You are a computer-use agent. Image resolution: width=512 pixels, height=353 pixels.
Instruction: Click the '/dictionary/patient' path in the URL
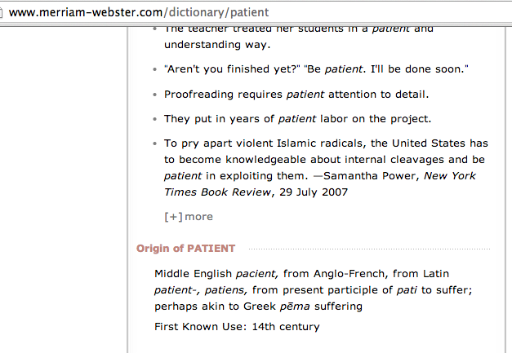coord(217,14)
